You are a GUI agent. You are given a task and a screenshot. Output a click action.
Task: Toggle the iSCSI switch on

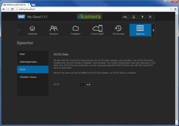pos(86,84)
